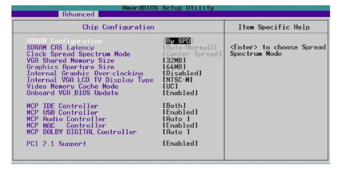Select the PCI 2.1 Support label

(x=56, y=144)
